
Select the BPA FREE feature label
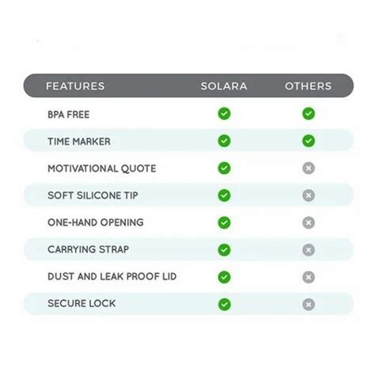69,115
